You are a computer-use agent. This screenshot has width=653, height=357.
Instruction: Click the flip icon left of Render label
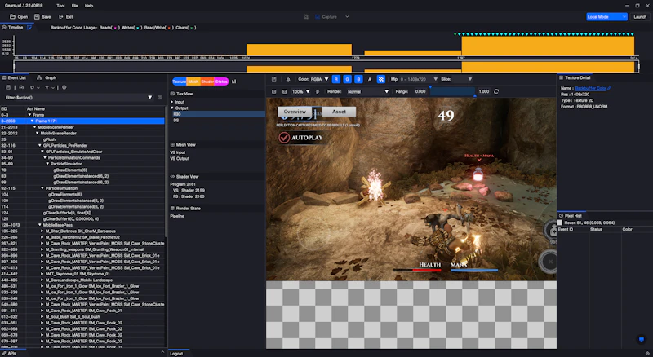tap(318, 91)
